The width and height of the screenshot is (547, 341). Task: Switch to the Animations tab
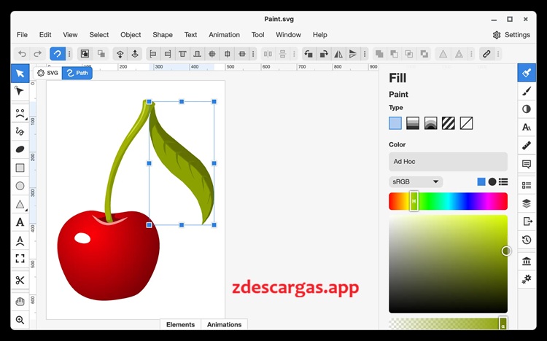(x=225, y=325)
